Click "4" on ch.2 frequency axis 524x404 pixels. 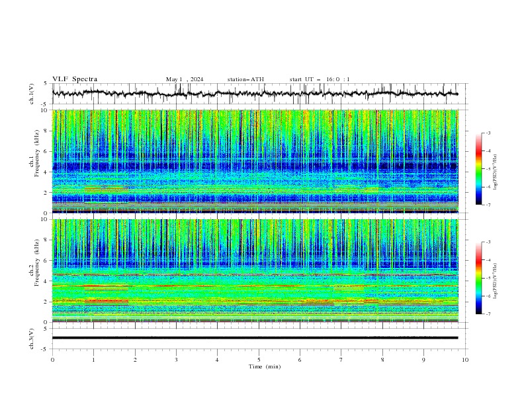pyautogui.click(x=46, y=281)
